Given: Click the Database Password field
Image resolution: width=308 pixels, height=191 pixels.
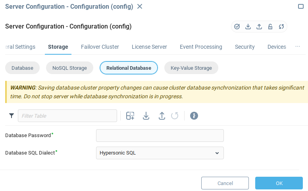Looking at the screenshot, I should (160, 136).
